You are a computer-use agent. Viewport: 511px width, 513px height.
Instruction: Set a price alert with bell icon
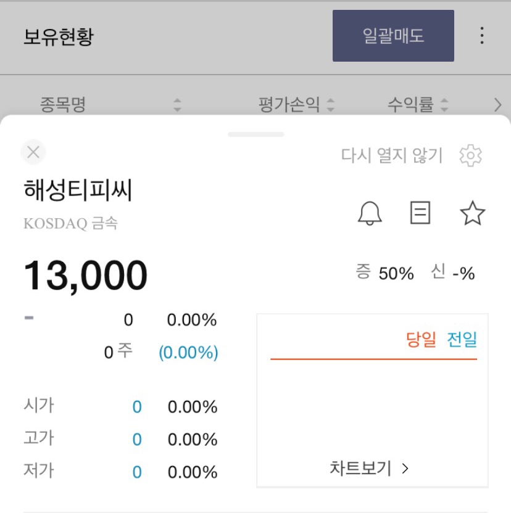point(370,213)
